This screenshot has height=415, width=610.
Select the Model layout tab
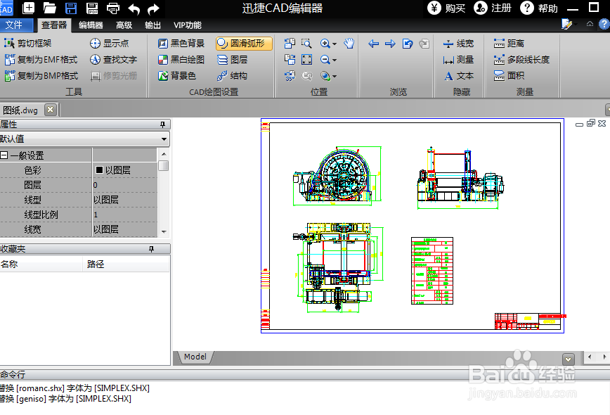click(195, 357)
